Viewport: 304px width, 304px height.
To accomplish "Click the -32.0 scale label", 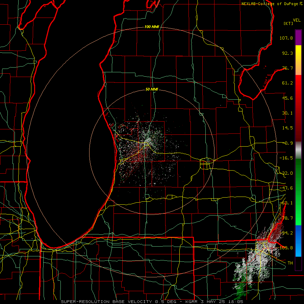I will pyautogui.click(x=286, y=173).
